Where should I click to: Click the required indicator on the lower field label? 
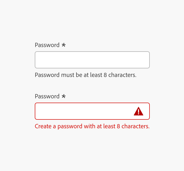[x=64, y=96]
